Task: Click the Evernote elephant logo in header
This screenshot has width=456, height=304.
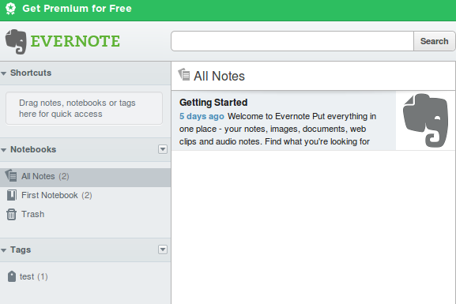Action: click(16, 42)
